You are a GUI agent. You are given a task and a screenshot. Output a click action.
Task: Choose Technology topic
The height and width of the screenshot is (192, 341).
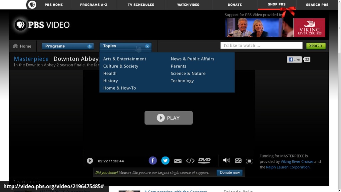pyautogui.click(x=182, y=81)
